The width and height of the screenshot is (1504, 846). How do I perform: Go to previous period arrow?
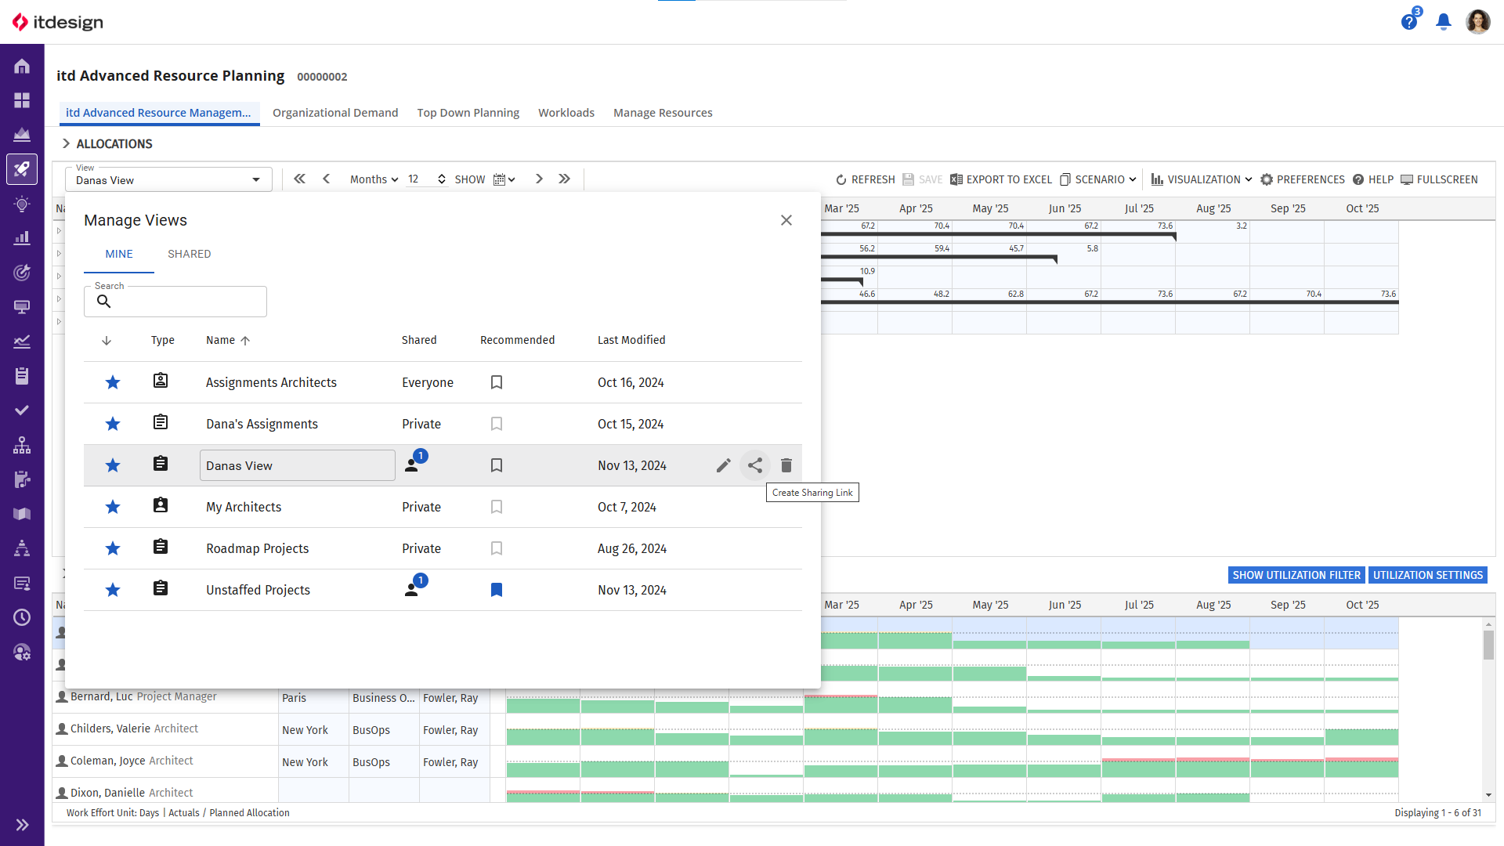tap(327, 179)
